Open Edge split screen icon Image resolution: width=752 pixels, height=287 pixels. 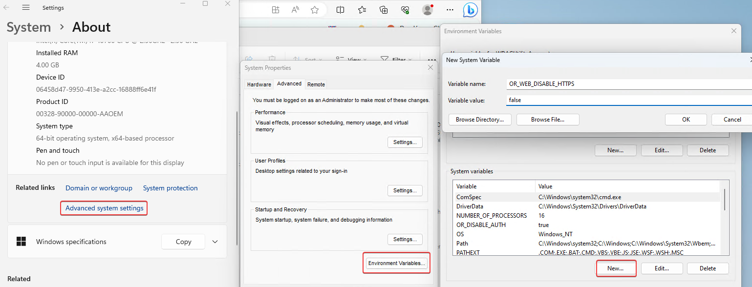point(341,10)
